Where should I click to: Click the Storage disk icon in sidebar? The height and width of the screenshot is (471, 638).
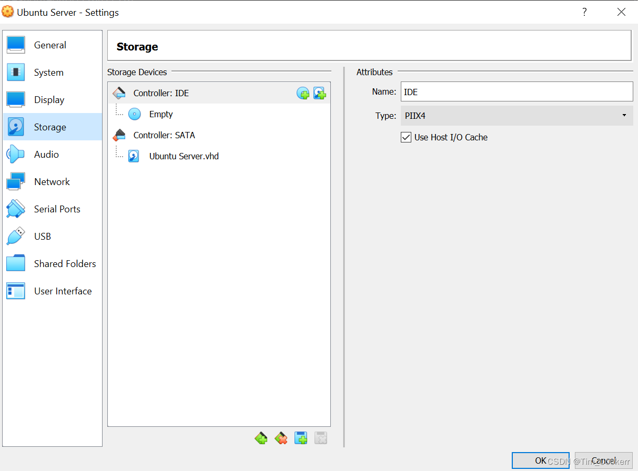(x=16, y=127)
